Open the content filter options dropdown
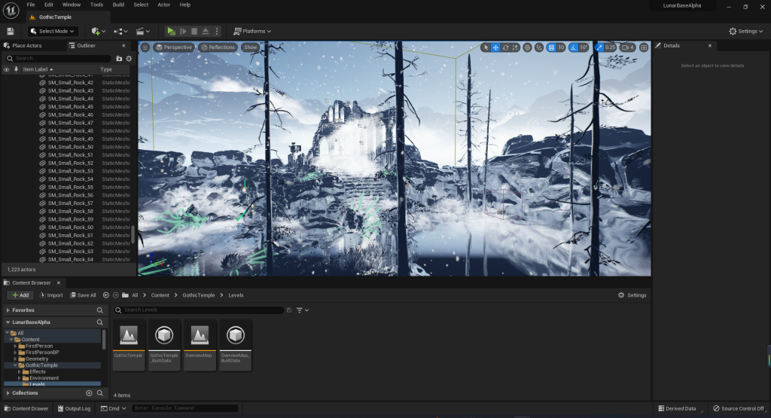 303,310
